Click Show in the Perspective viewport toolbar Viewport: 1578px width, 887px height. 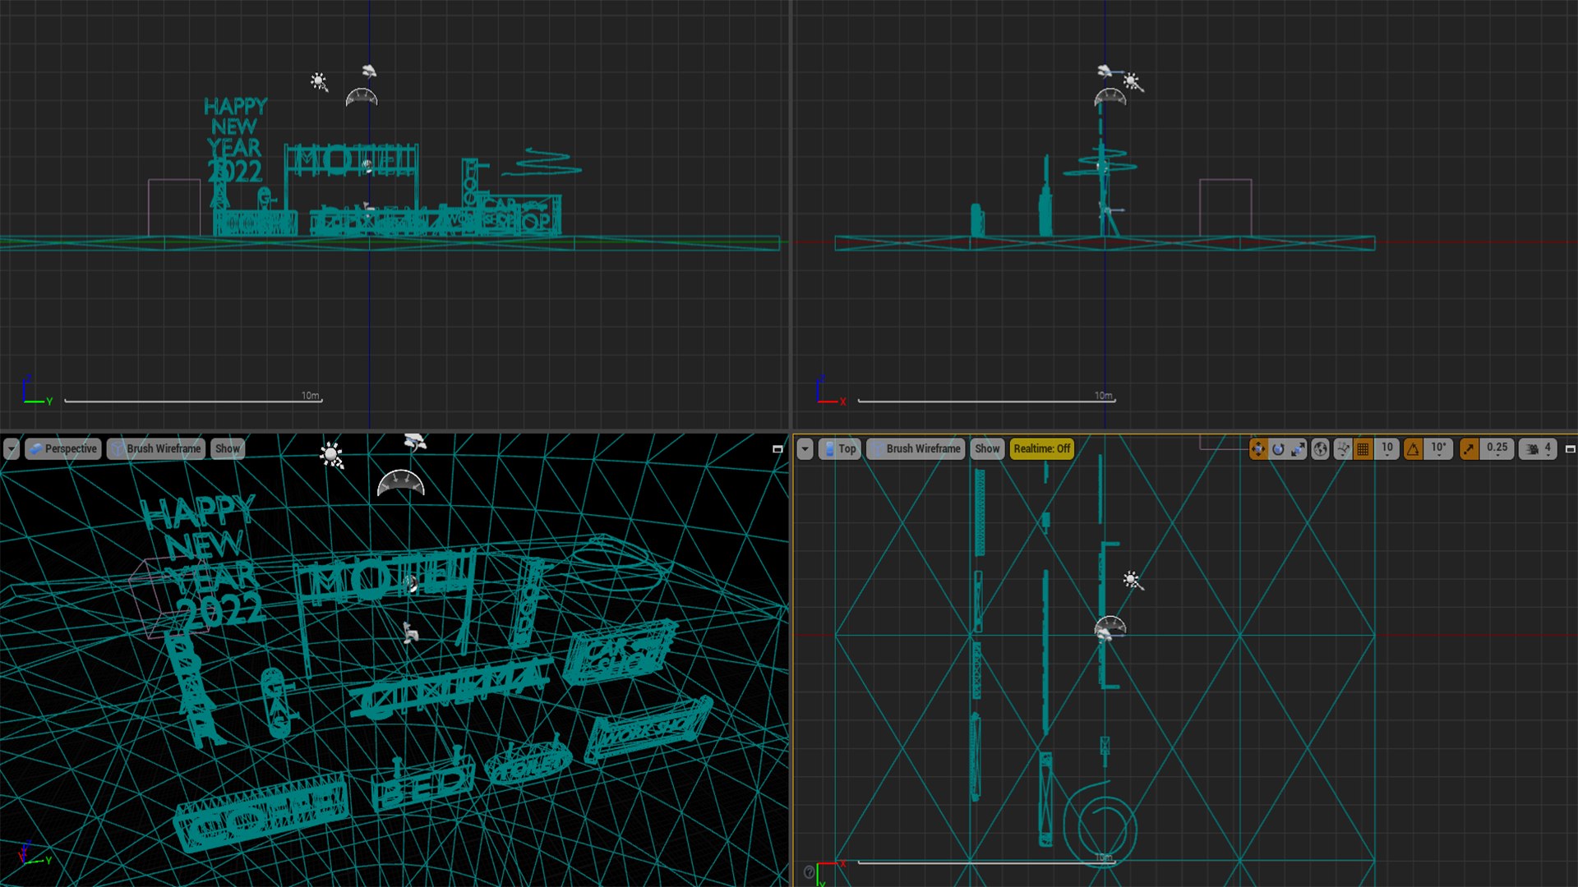click(227, 448)
